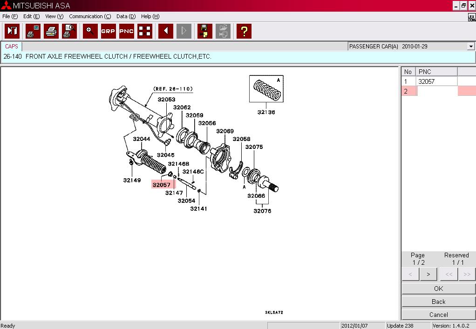Open print preview with magnifier icon
The height and width of the screenshot is (329, 476).
(69, 31)
